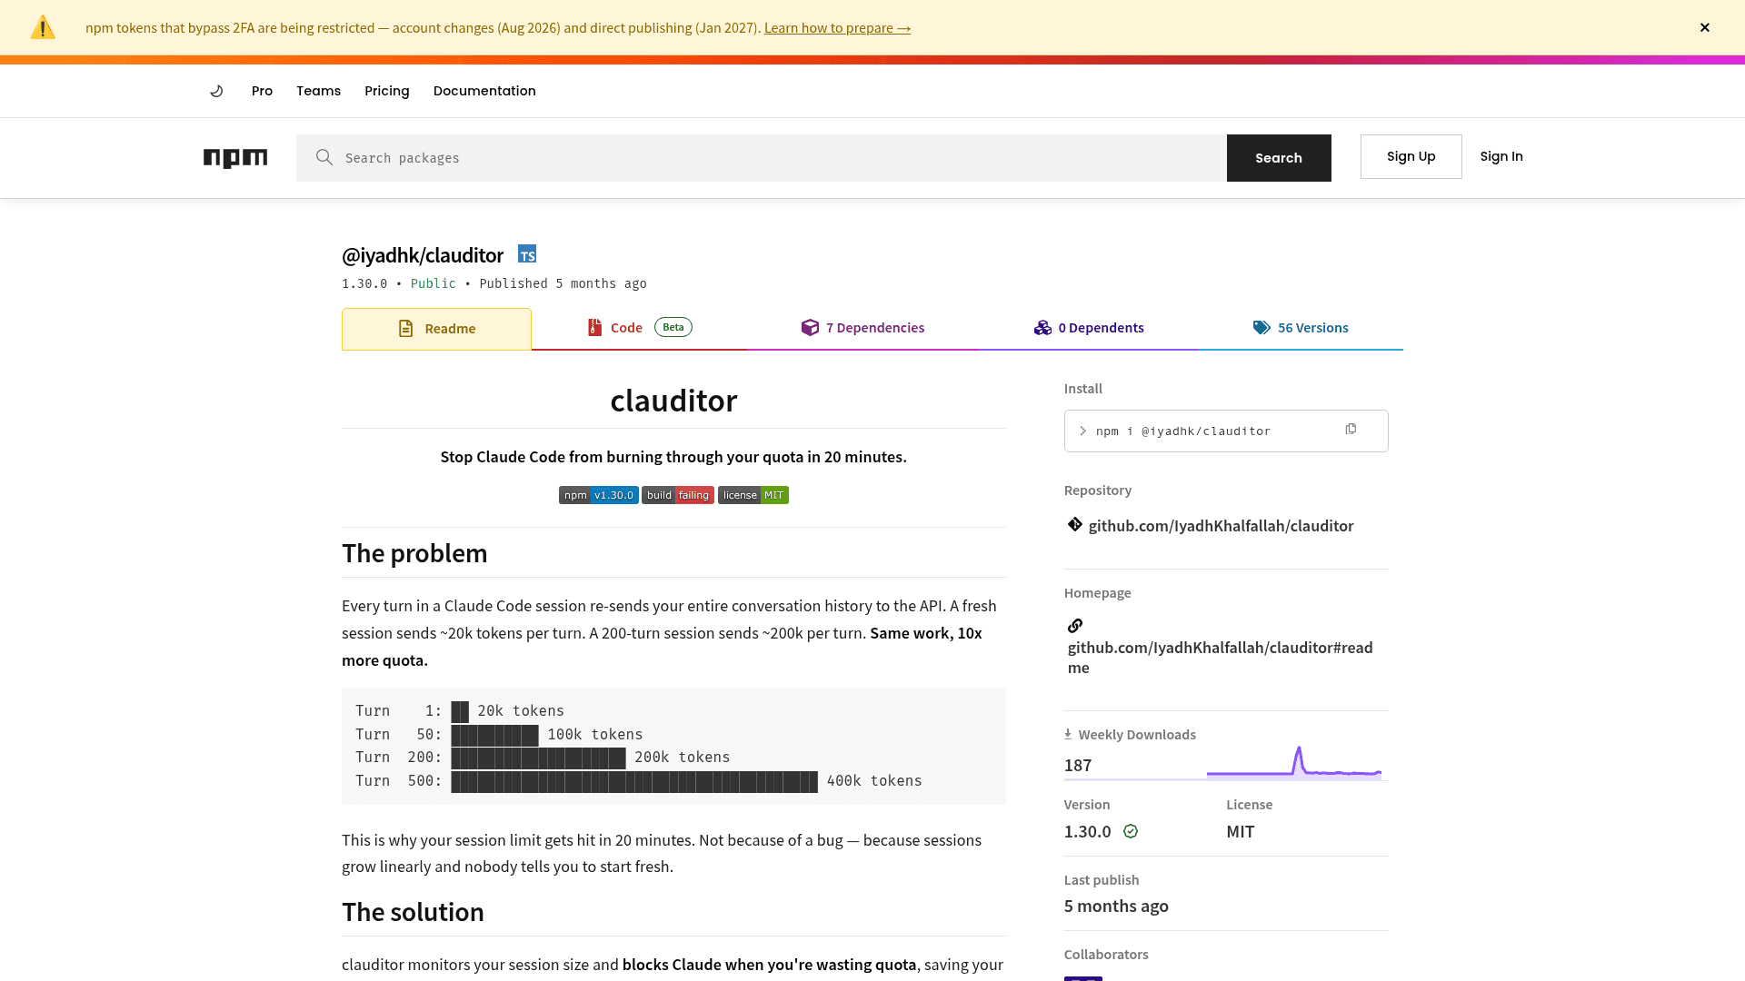Open the 56 Versions tab

(x=1301, y=328)
